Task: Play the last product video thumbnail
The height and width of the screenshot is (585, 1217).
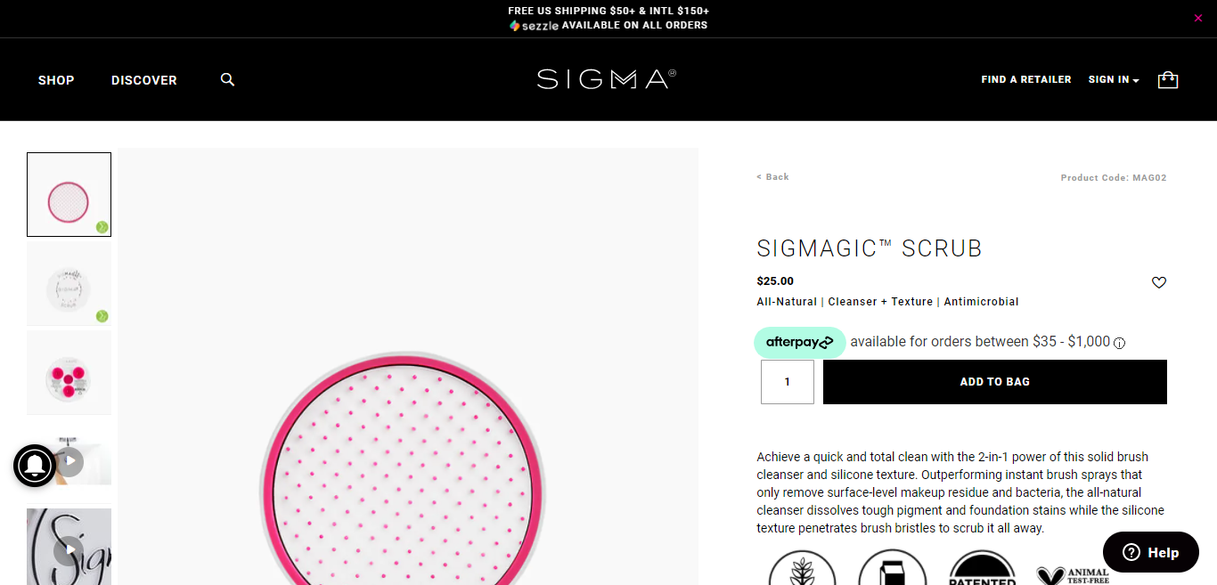Action: pos(69,550)
